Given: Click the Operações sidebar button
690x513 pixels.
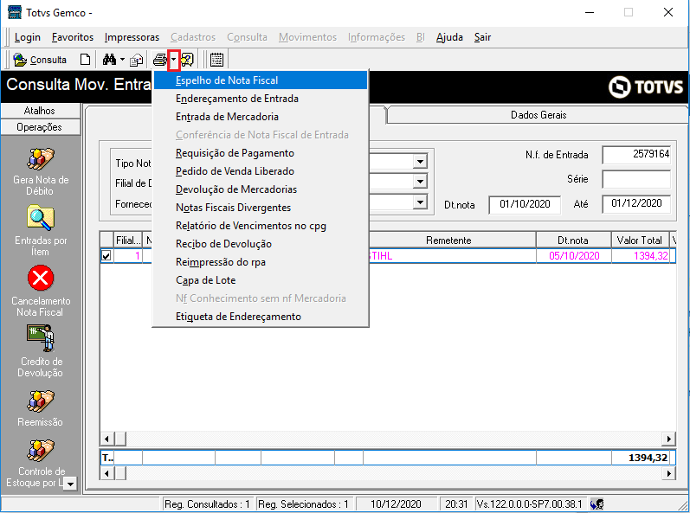Looking at the screenshot, I should (41, 127).
